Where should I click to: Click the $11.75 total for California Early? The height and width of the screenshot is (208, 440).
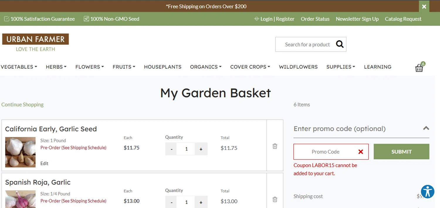[x=229, y=148]
